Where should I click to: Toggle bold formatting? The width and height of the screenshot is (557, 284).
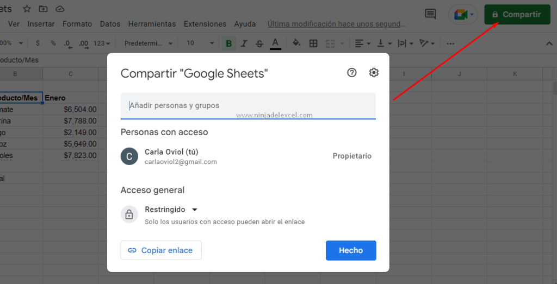[x=229, y=43]
